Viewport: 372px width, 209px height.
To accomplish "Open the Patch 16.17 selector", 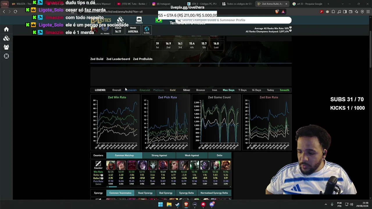I will click(118, 30).
